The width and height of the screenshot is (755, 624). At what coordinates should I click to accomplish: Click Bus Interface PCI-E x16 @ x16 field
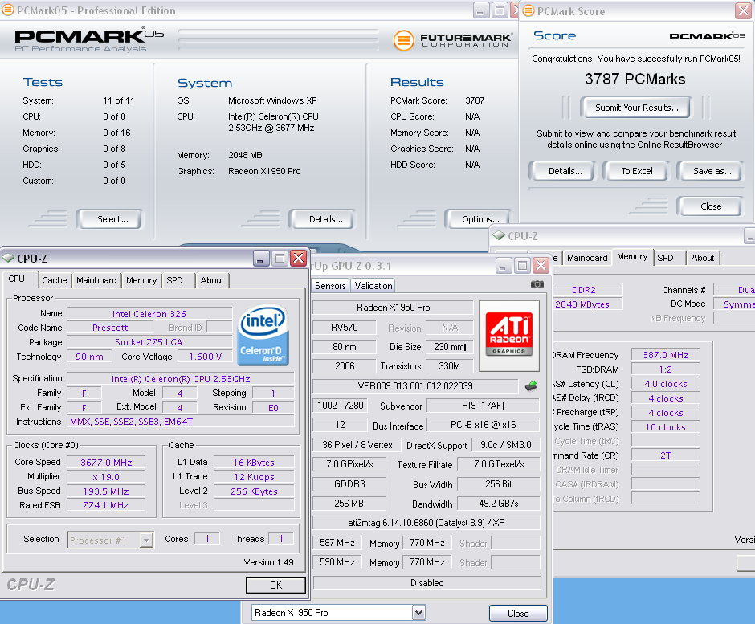(483, 425)
